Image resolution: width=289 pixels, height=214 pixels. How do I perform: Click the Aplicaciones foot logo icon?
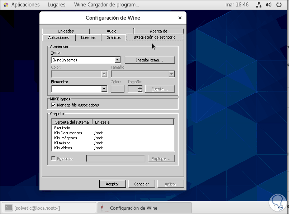(x=6, y=5)
